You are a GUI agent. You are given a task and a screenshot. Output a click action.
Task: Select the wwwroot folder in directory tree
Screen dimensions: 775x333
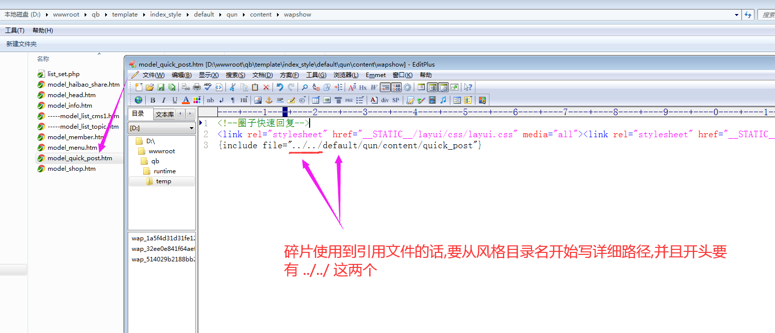click(161, 151)
